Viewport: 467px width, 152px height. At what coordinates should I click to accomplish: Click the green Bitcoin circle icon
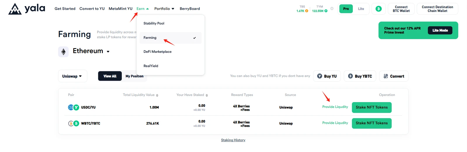click(379, 9)
